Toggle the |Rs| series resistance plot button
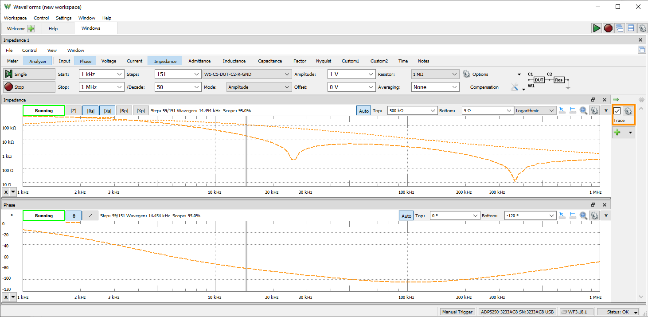This screenshot has height=317, width=648. click(x=90, y=110)
